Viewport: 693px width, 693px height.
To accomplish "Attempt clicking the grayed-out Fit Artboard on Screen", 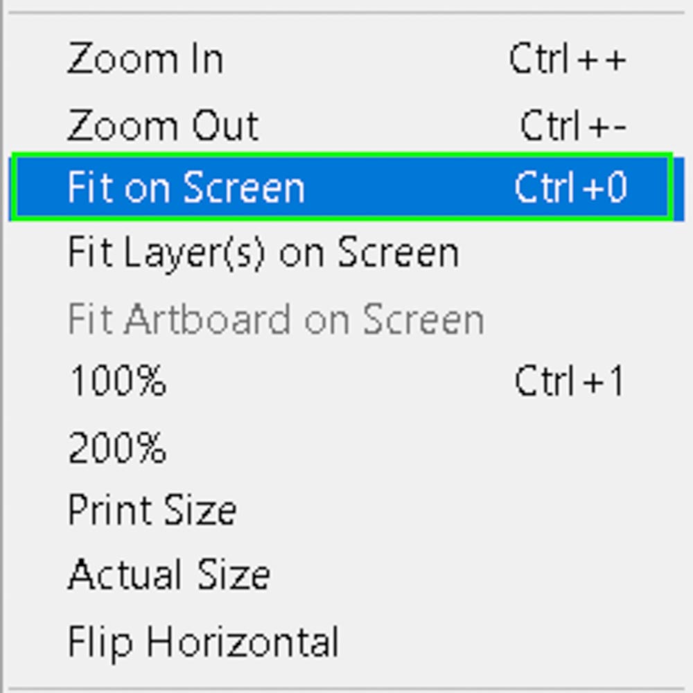I will [x=275, y=317].
